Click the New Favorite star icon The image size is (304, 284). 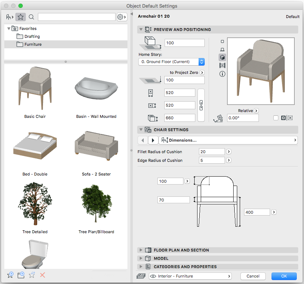coord(10,275)
